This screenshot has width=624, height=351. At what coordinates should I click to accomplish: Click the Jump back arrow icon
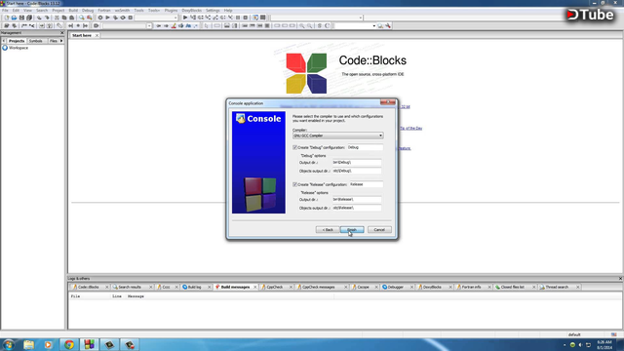(158, 26)
